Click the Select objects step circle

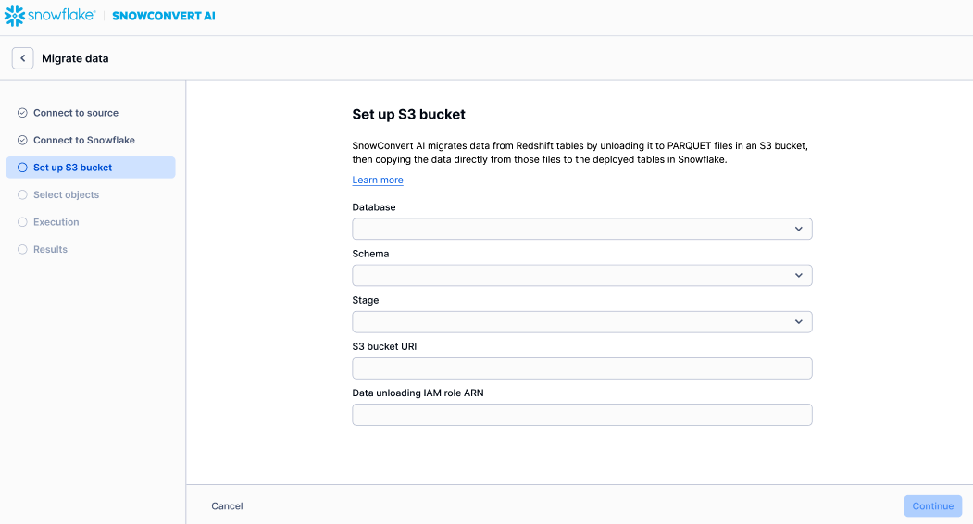[22, 195]
